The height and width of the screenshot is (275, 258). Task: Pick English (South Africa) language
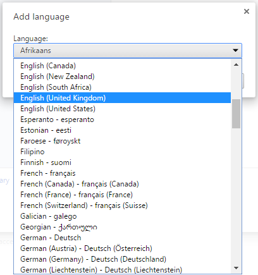(122, 87)
